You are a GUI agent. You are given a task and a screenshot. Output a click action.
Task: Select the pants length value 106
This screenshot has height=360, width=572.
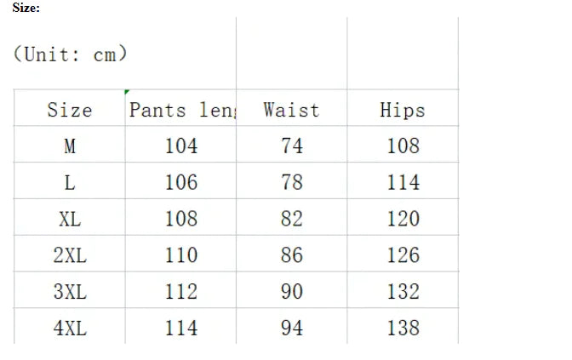tap(181, 183)
